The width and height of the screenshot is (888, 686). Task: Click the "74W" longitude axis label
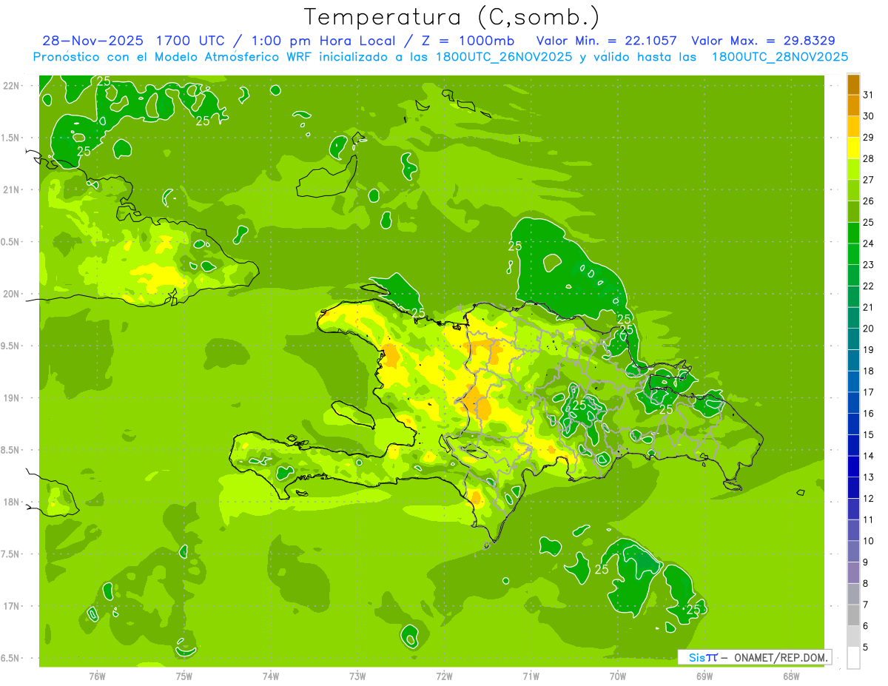271,676
